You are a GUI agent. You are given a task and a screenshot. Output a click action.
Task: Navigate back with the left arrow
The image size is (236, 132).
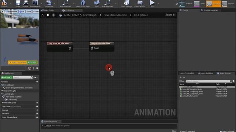(48, 15)
